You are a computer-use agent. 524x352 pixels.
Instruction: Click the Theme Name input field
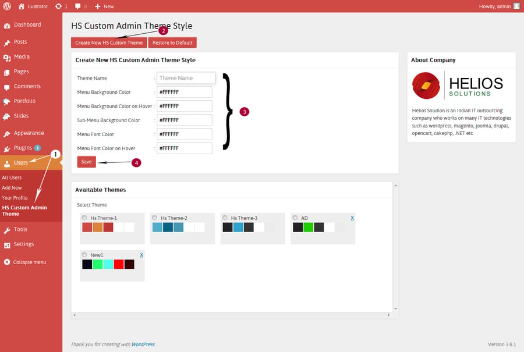tap(186, 78)
